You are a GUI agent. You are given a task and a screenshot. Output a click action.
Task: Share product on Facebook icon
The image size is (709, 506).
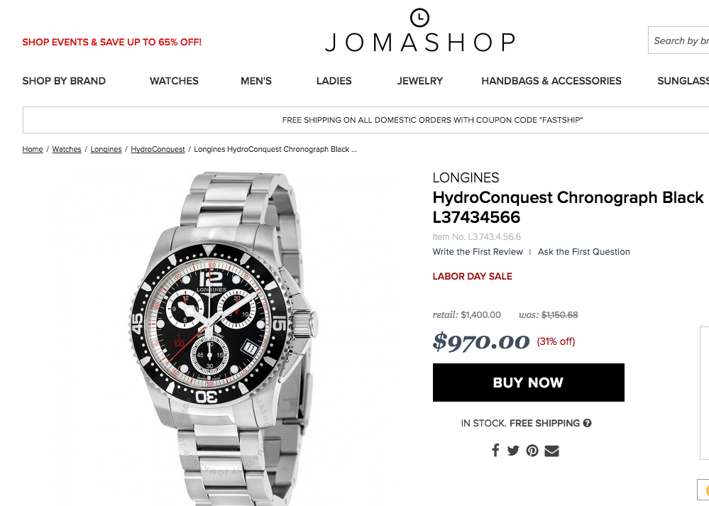pyautogui.click(x=495, y=451)
